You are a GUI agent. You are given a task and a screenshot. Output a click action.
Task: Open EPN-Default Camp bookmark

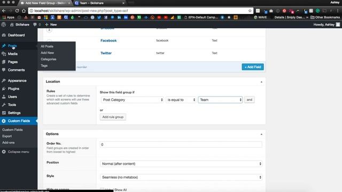[x=201, y=18]
